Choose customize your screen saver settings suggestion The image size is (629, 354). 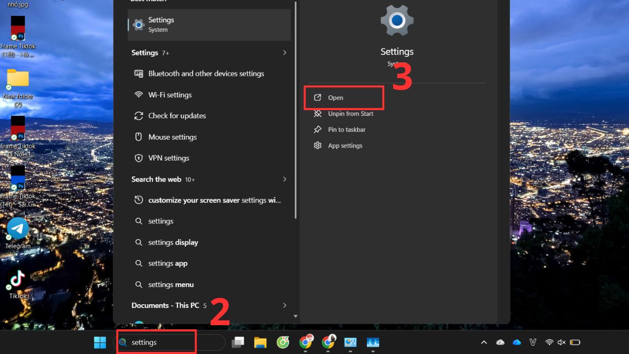[208, 200]
